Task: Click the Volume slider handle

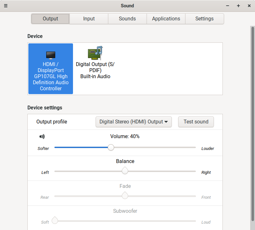Action: point(111,147)
